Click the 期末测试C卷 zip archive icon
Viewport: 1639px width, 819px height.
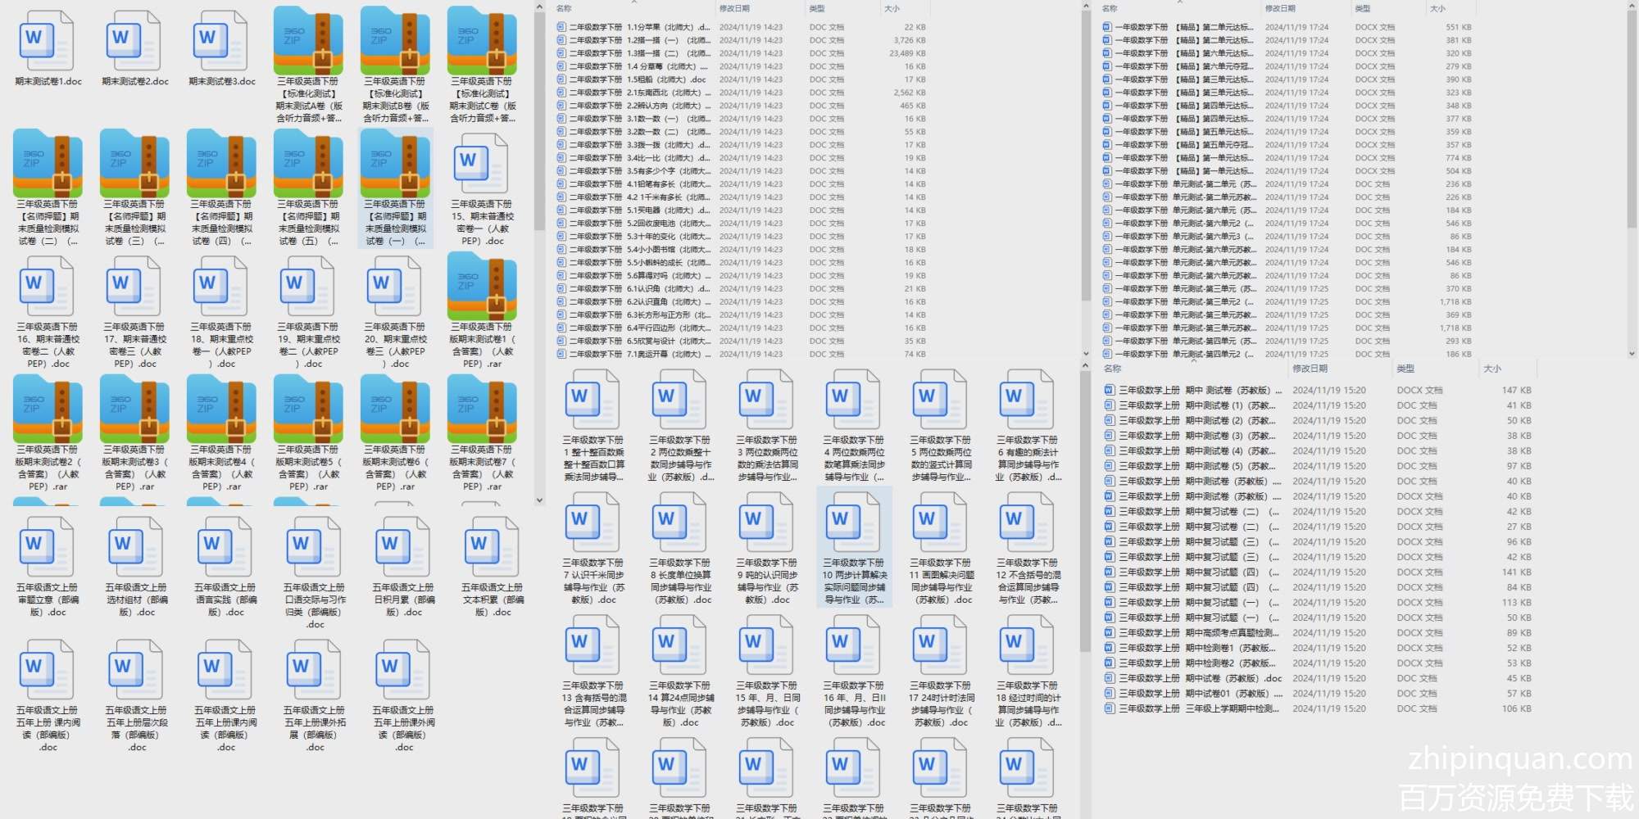tap(482, 41)
